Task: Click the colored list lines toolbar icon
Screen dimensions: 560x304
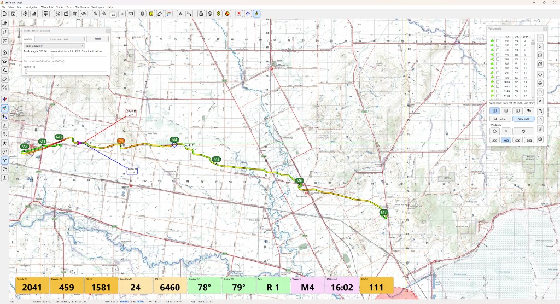Action: click(169, 14)
